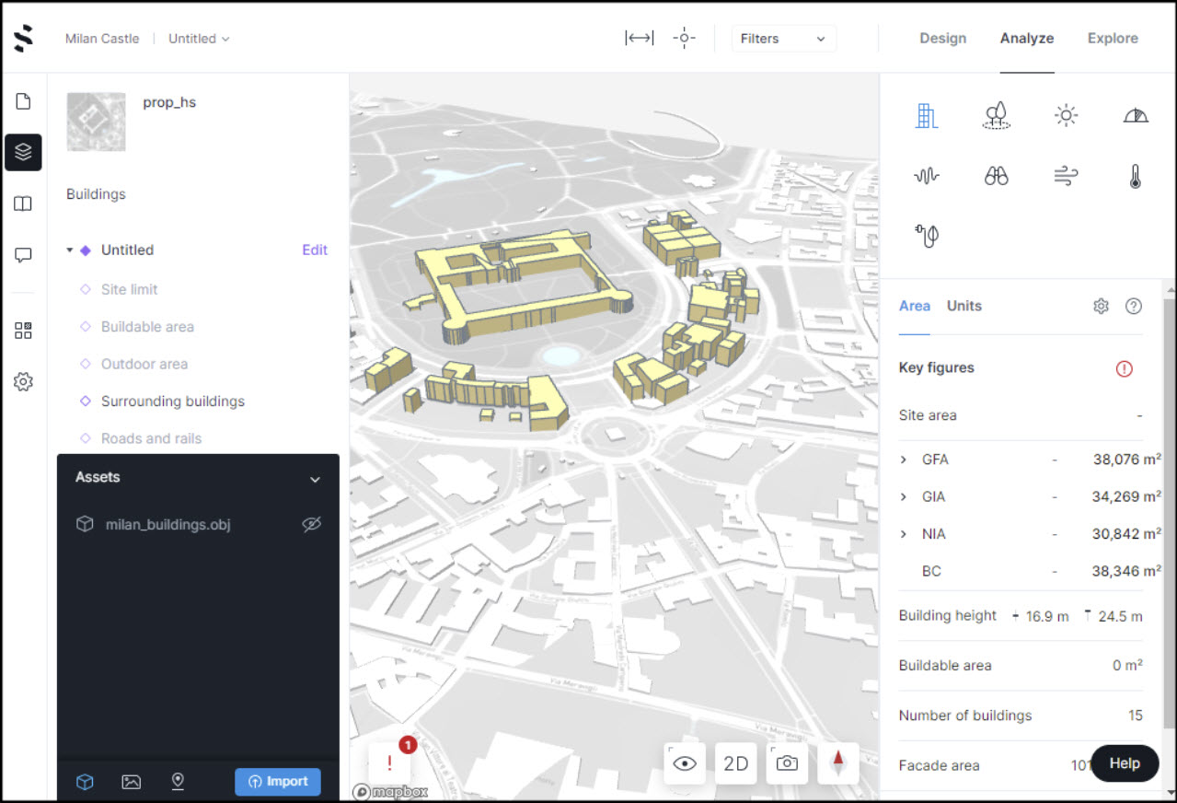Click the Edit link next to Untitled

coord(316,250)
